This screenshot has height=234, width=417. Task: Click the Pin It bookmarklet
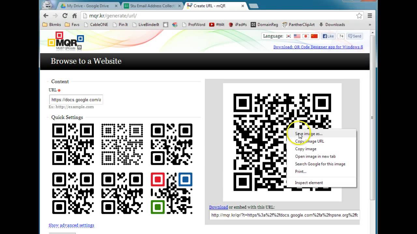pos(120,25)
